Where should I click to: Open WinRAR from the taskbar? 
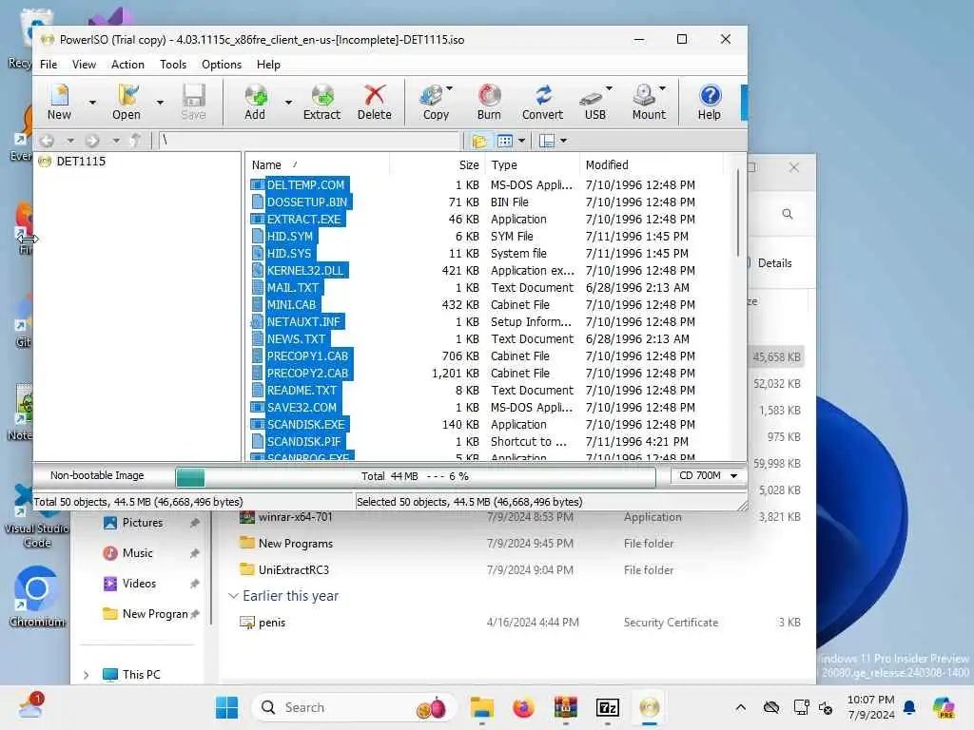566,707
